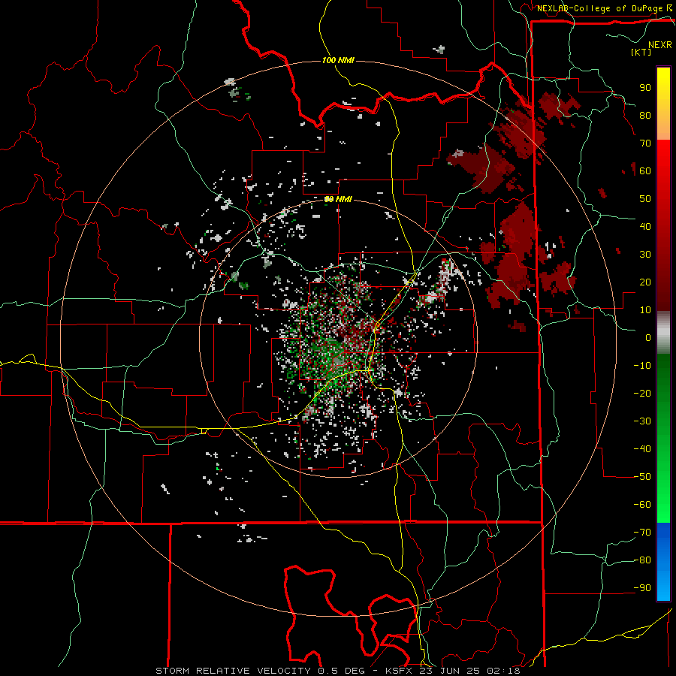Click the -30 kt scale value
The image size is (676, 676).
click(x=642, y=421)
